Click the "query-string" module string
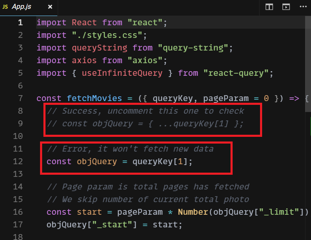Image resolution: width=311 pixels, height=240 pixels. point(193,48)
